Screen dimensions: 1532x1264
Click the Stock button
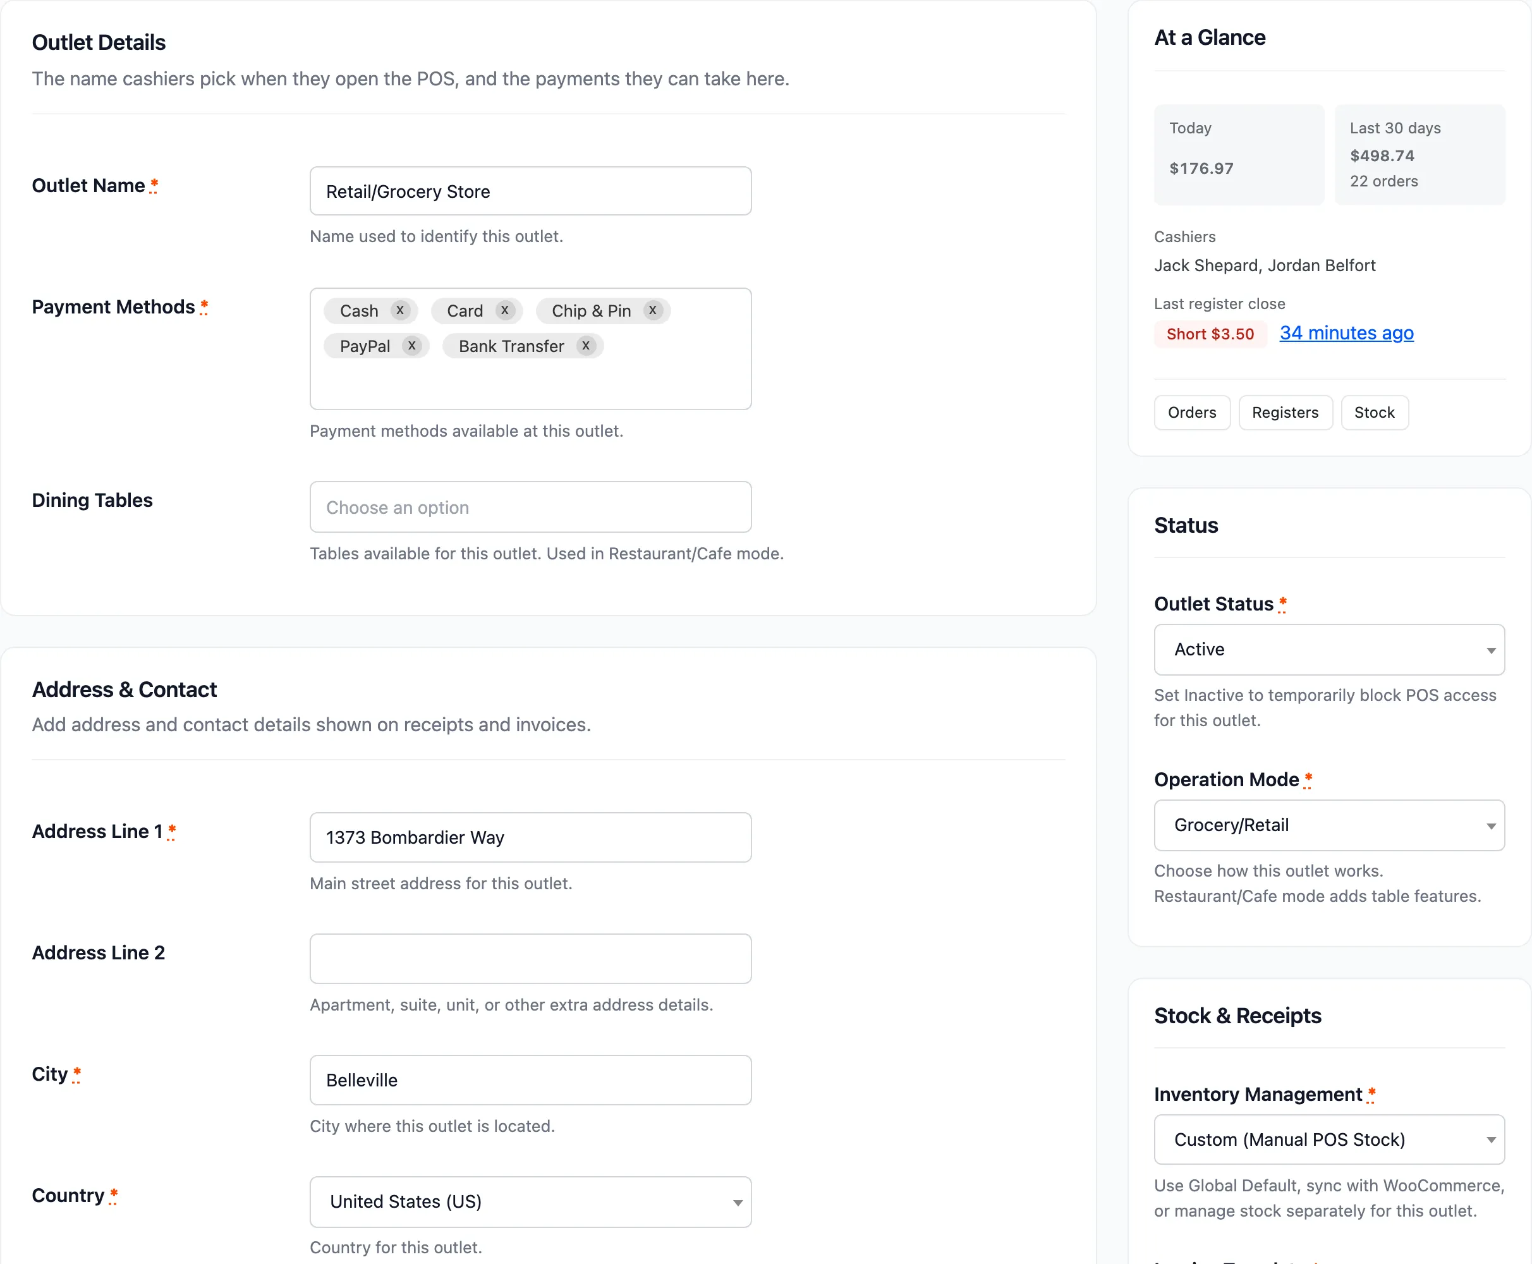point(1374,413)
